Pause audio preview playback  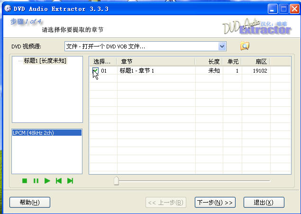pos(36,181)
